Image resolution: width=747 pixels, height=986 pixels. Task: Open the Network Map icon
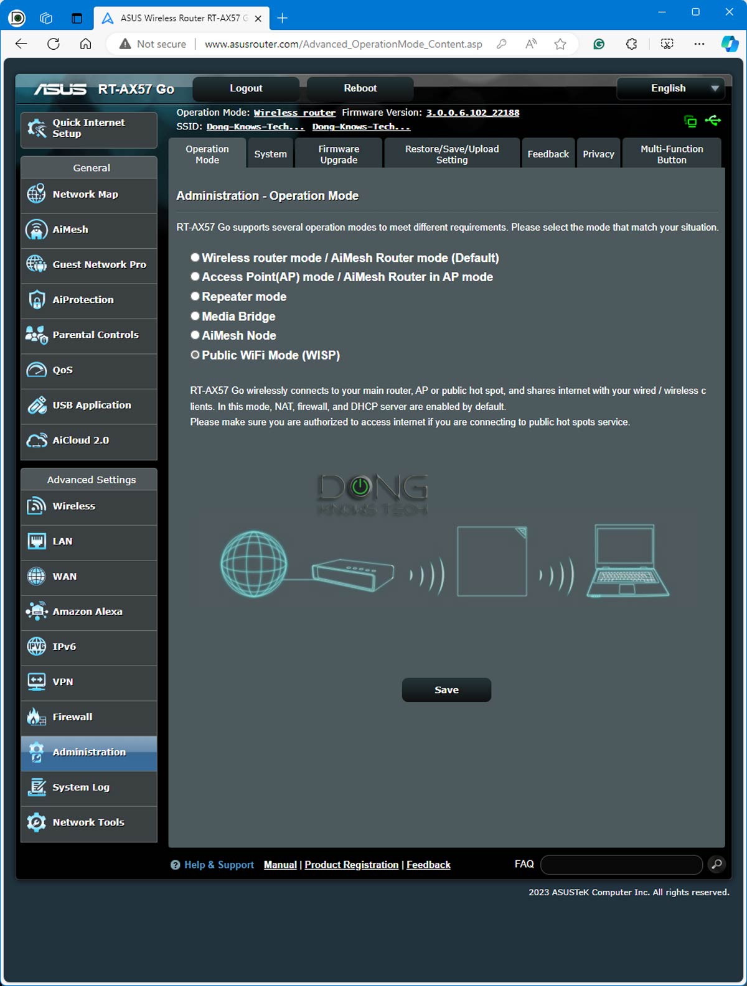[36, 194]
